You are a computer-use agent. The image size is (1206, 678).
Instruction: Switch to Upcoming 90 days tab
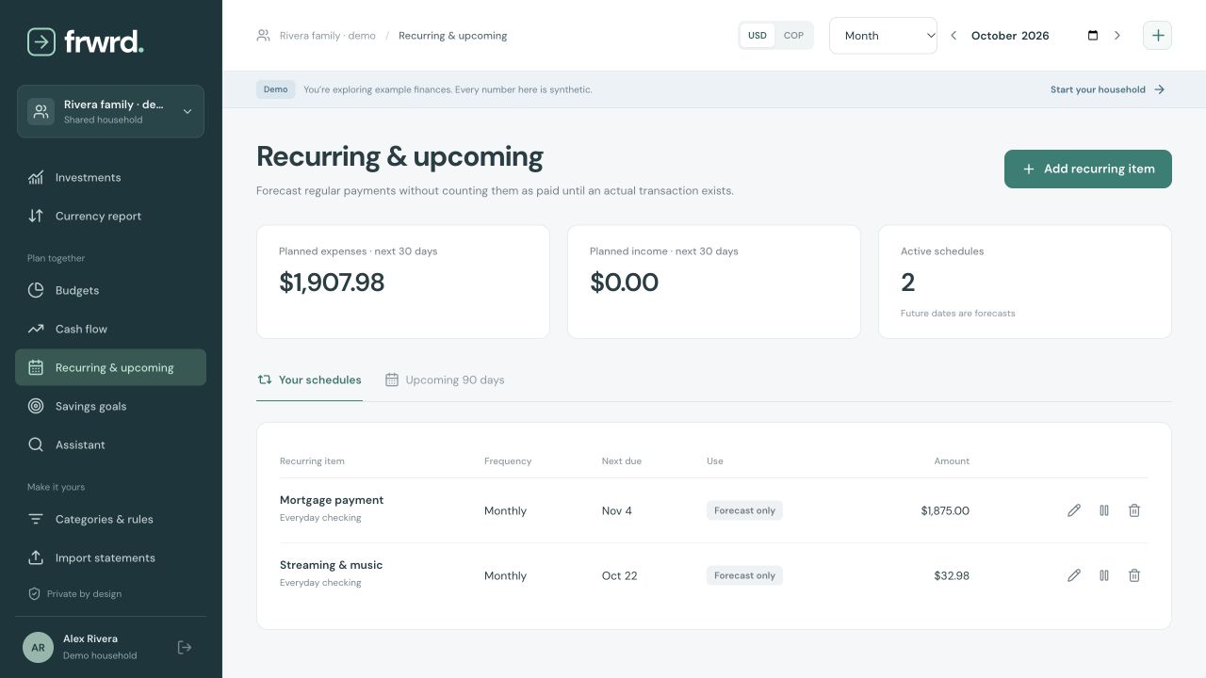[445, 380]
